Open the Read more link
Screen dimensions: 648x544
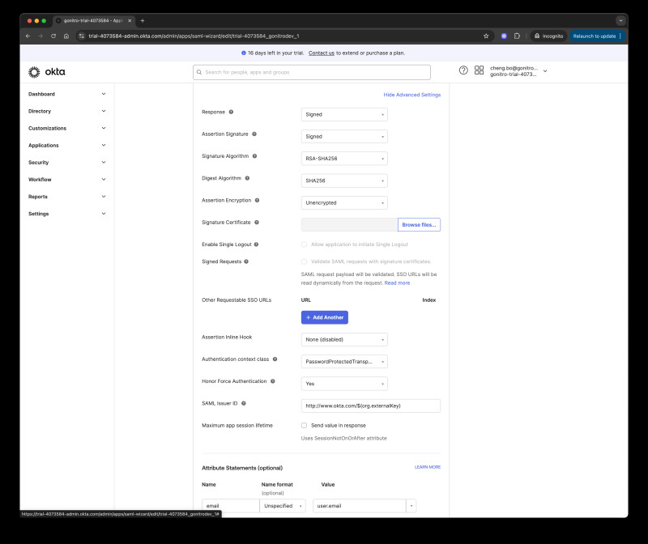coord(397,283)
